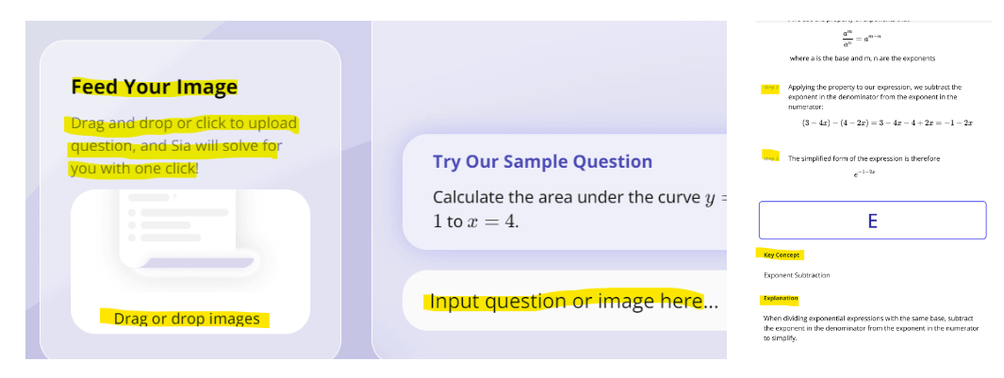Click the 'When dividing exponential expressions' explanation paragraph

pos(871,327)
